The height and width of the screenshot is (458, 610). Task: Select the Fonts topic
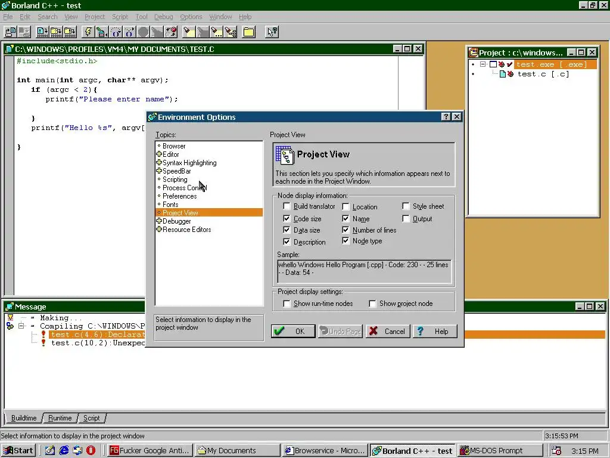(x=170, y=205)
